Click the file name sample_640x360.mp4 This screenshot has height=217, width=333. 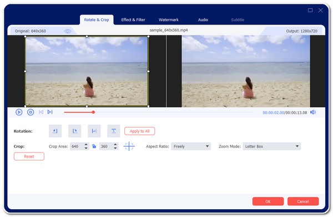(x=169, y=30)
